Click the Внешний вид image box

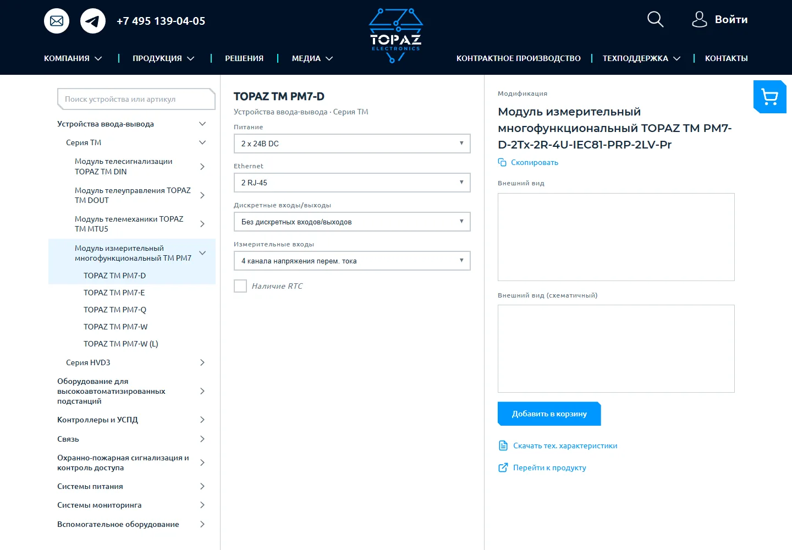616,237
